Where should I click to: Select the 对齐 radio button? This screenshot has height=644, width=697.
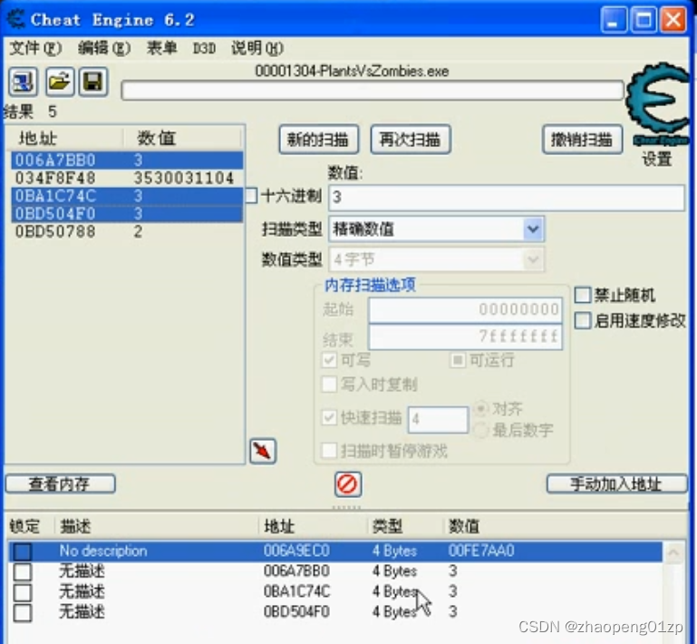pyautogui.click(x=481, y=408)
